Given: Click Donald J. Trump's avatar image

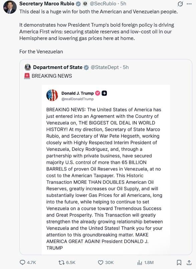Looking at the screenshot, I should pos(52,95).
